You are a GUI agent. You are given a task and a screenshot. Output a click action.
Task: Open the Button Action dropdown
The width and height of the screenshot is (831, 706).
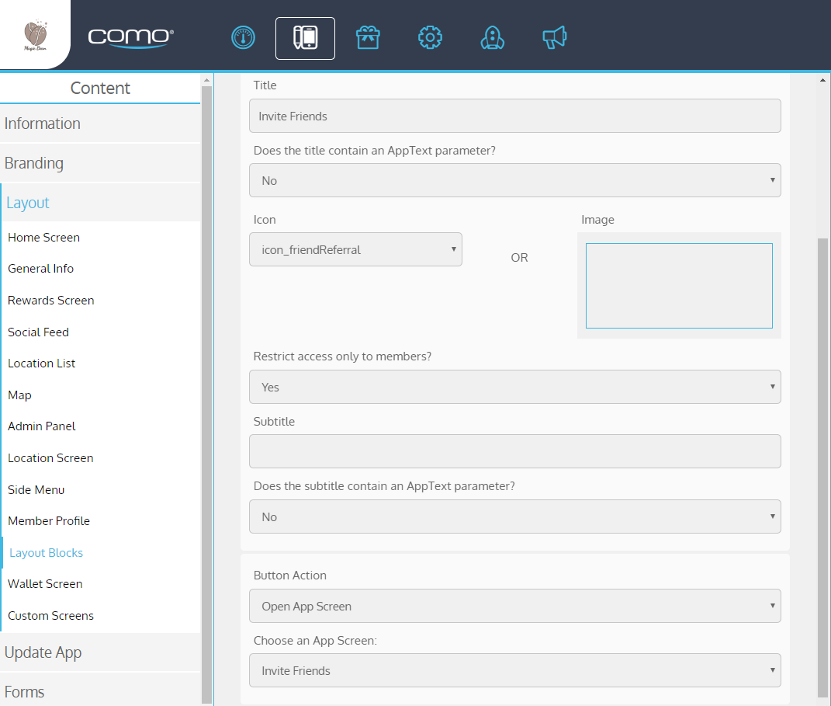tap(514, 606)
